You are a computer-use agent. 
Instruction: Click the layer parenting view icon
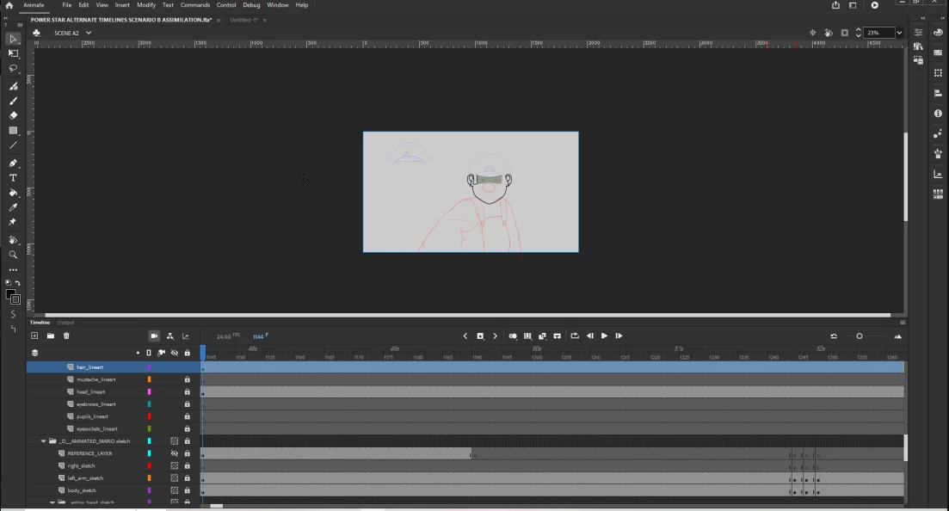[x=170, y=336]
